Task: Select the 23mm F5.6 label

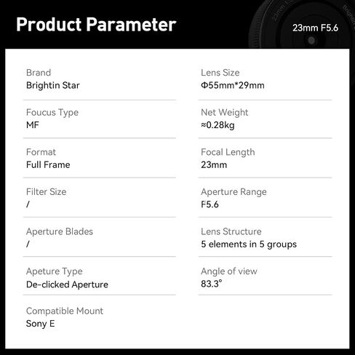Action: click(x=315, y=28)
